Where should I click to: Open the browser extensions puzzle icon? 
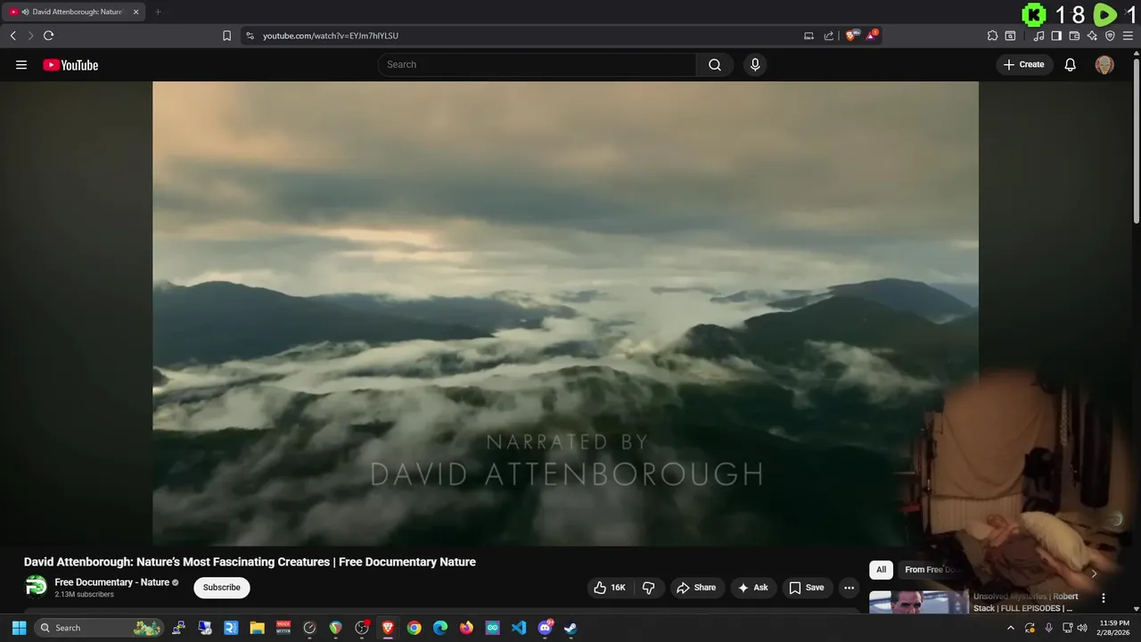[992, 36]
